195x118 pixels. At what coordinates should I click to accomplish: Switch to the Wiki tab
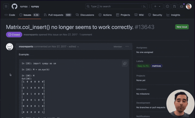[x=139, y=15]
